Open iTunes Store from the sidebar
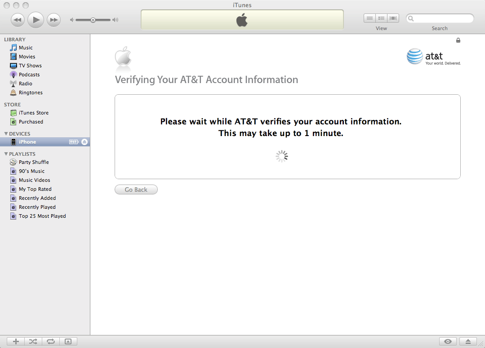Screen dimensions: 485x348 pos(33,113)
